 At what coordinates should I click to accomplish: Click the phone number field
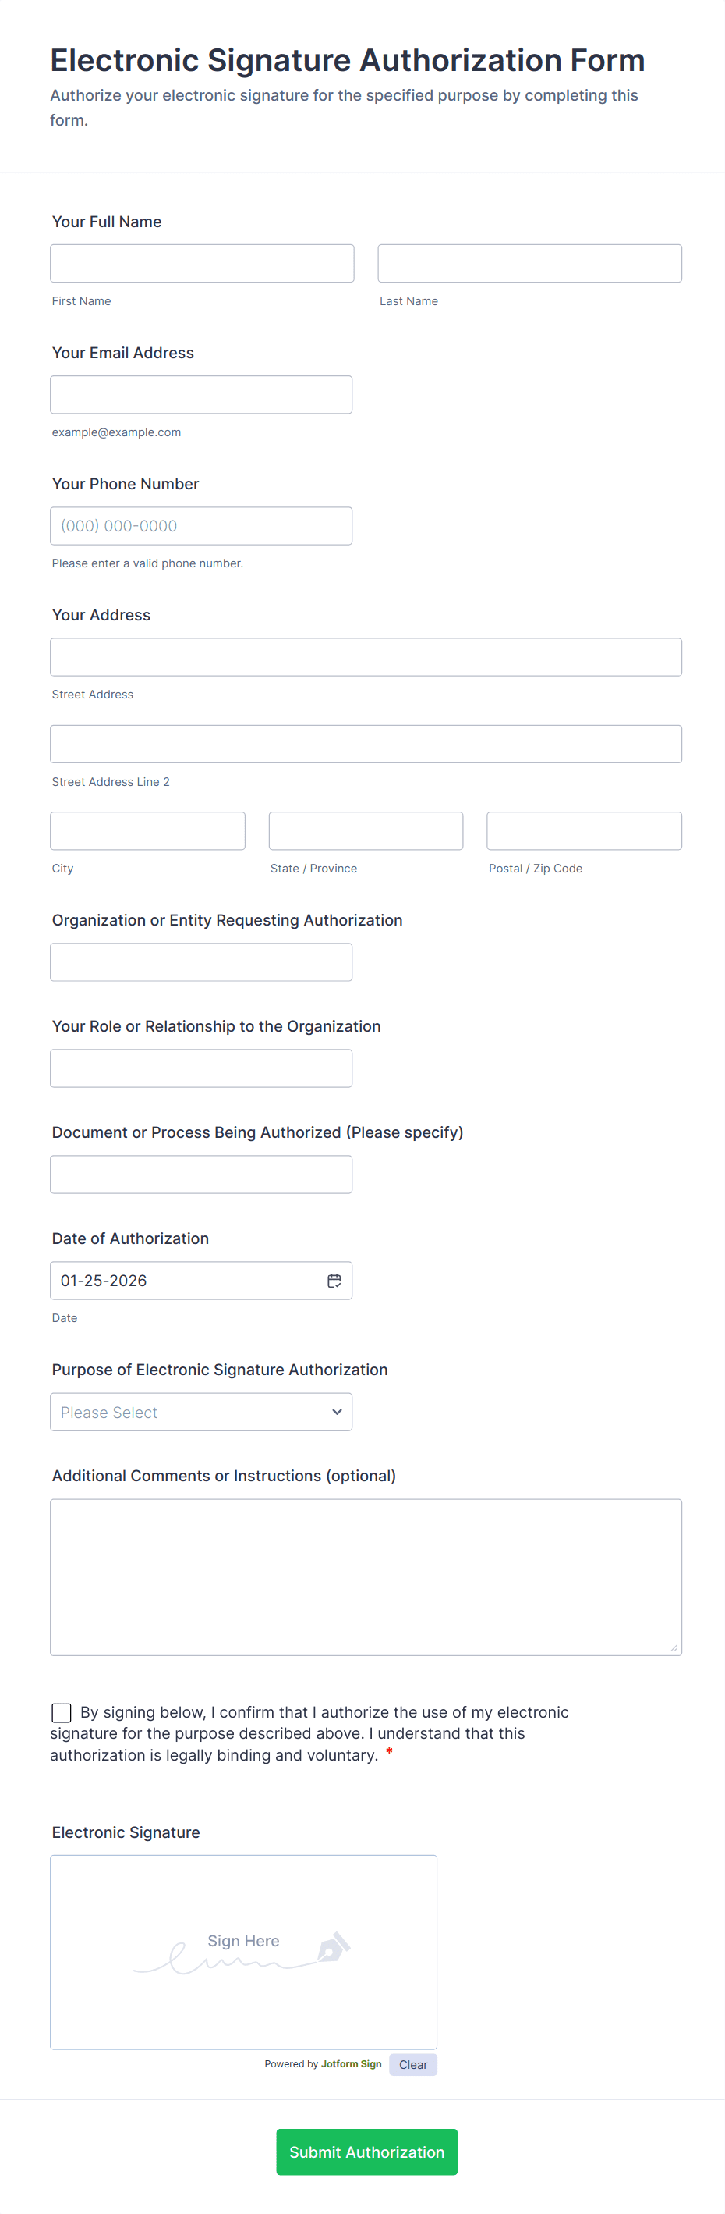(x=201, y=526)
